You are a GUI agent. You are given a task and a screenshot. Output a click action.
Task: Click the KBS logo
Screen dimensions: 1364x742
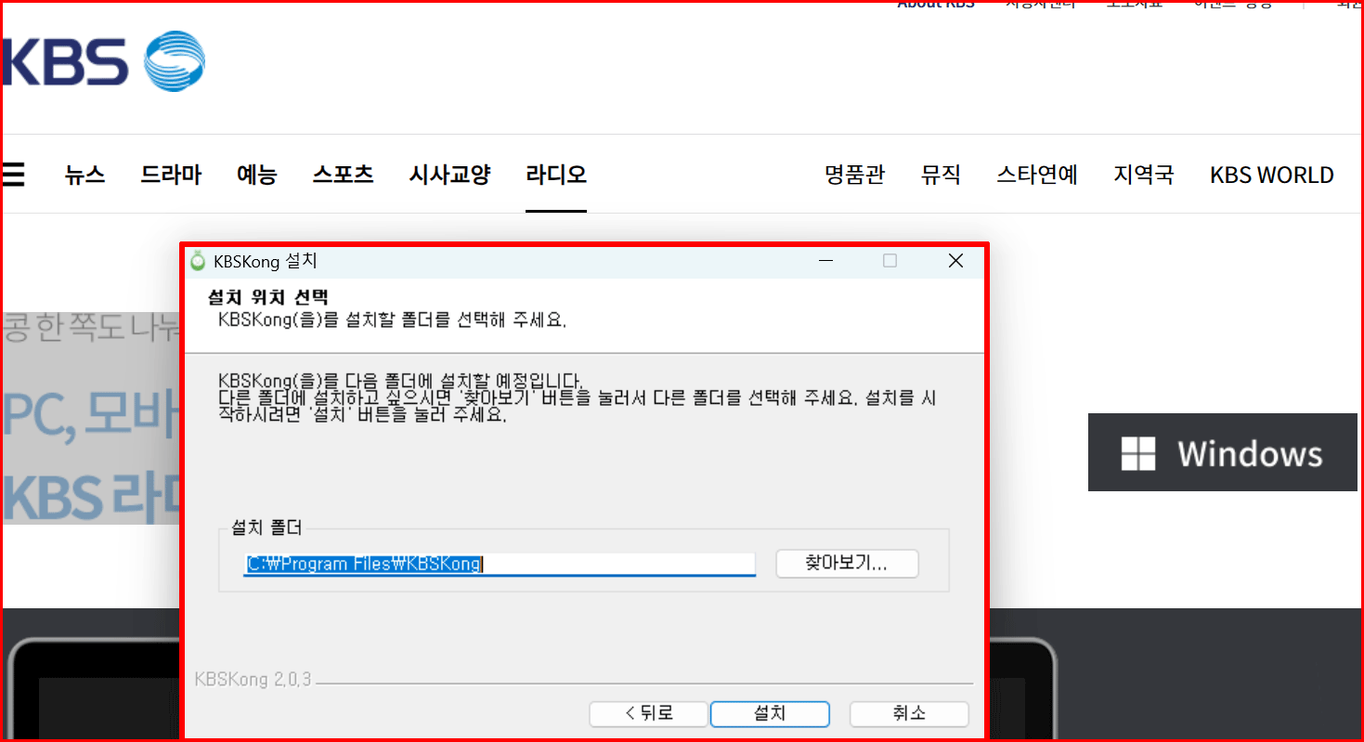pyautogui.click(x=103, y=62)
